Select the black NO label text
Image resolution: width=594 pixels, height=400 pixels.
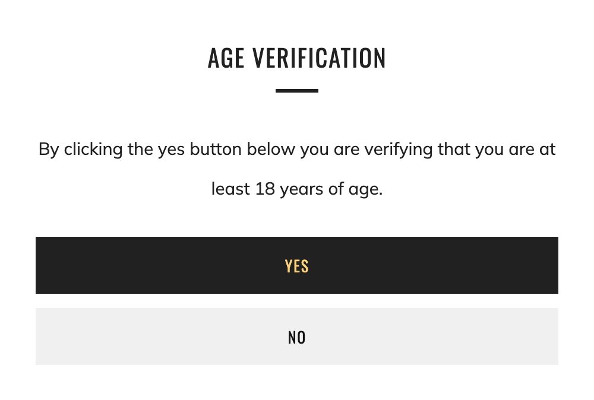point(297,338)
